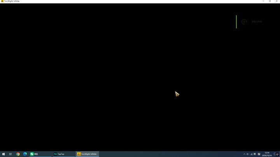Show hidden system tray icons
Viewport: 280px width, 157px height.
[x=244, y=154]
